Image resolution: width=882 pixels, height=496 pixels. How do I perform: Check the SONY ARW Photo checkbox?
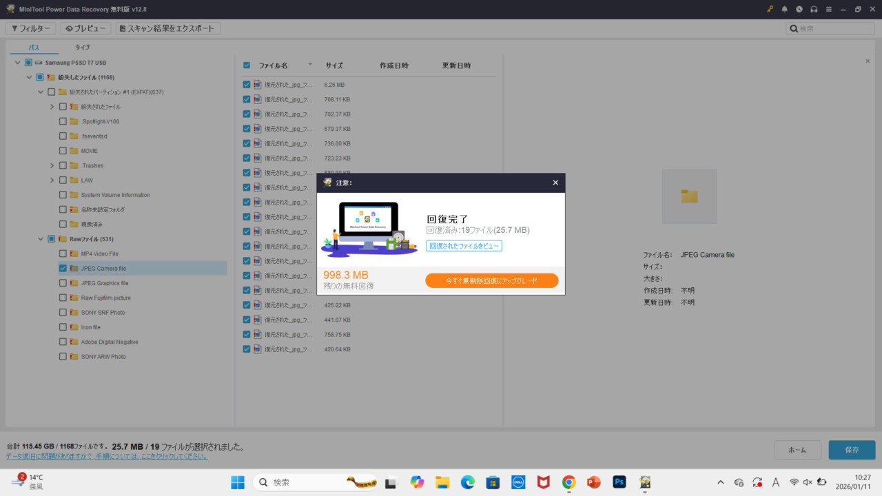click(62, 356)
